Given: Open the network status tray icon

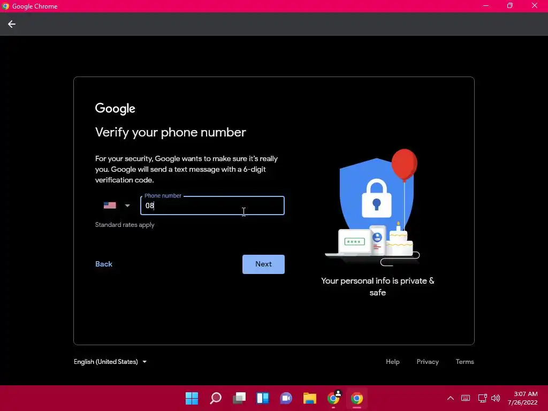Looking at the screenshot, I should click(x=482, y=398).
